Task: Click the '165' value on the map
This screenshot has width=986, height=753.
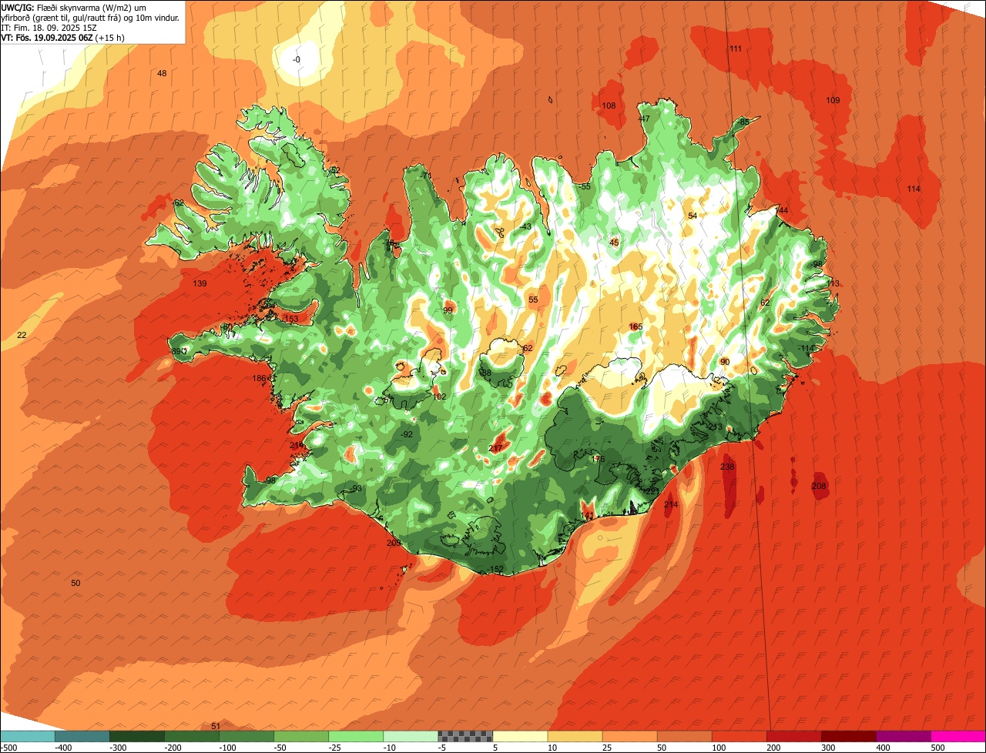Action: (636, 326)
